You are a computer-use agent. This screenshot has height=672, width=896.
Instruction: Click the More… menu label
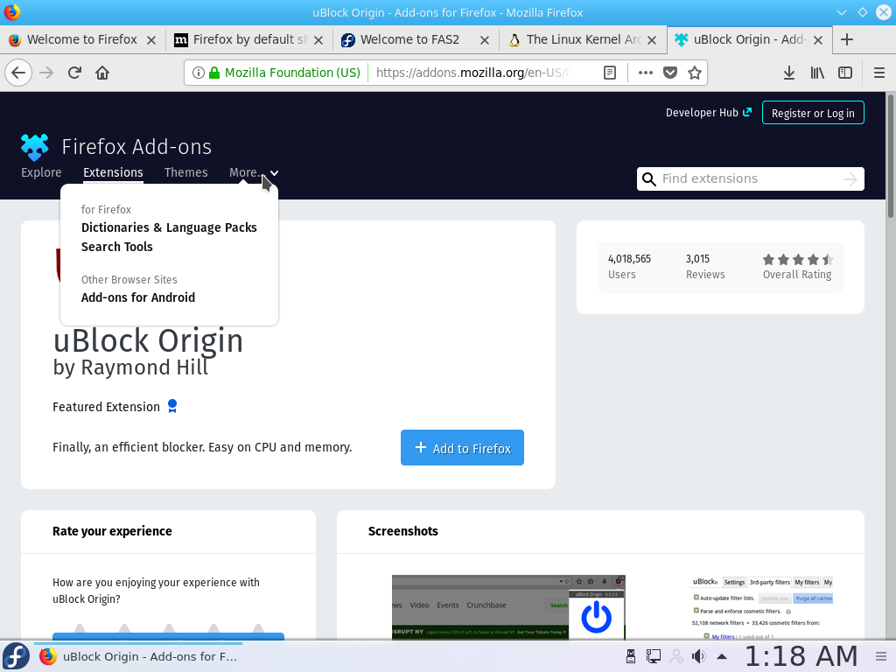(244, 172)
